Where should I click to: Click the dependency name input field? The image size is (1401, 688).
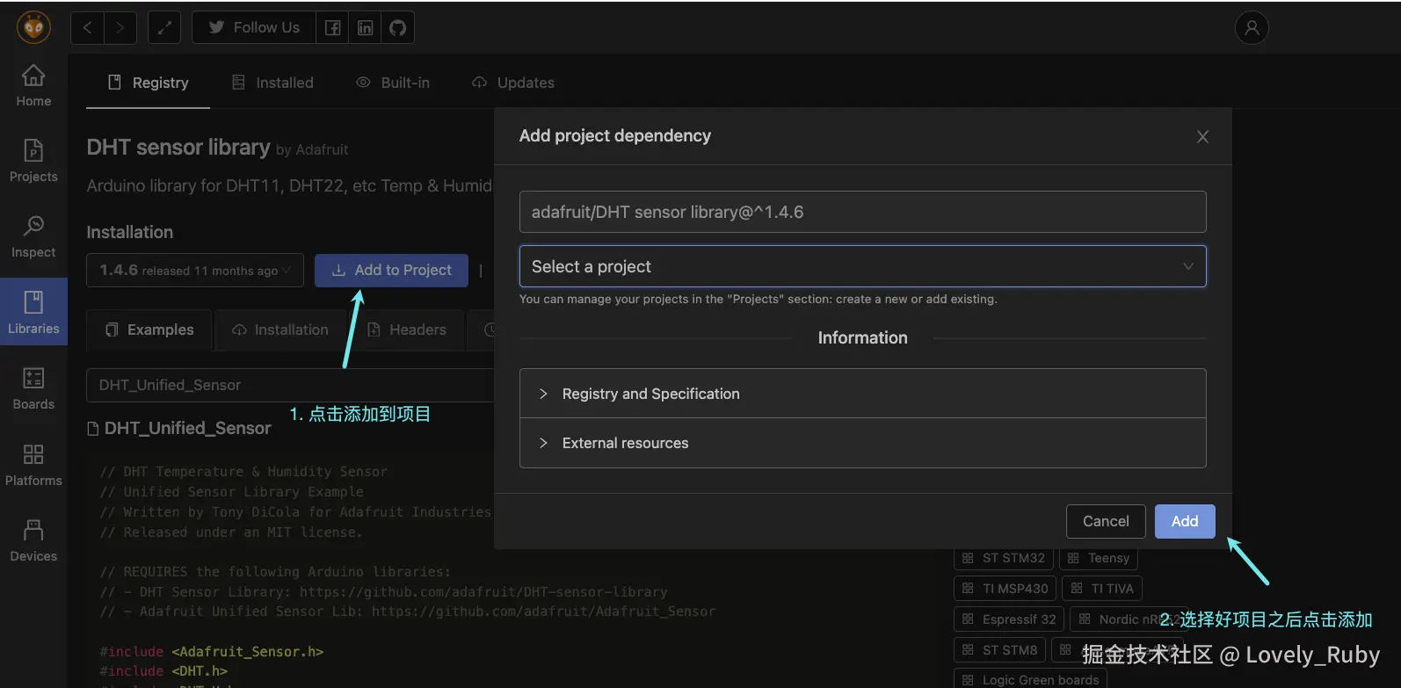(x=862, y=212)
